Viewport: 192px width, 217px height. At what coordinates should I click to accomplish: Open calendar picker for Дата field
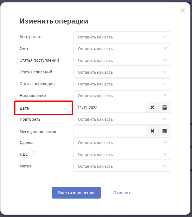(165, 107)
